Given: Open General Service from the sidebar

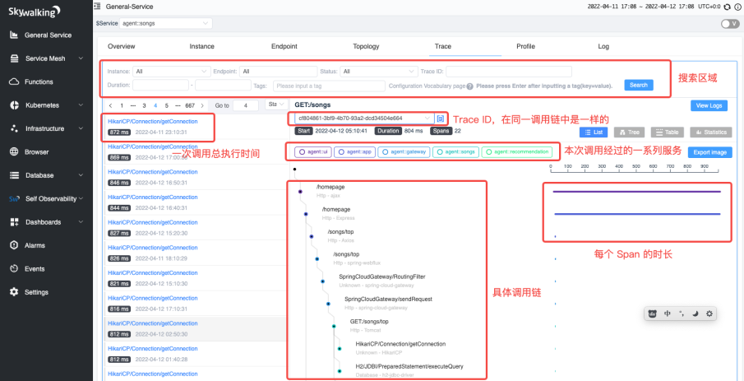Looking at the screenshot, I should (48, 35).
